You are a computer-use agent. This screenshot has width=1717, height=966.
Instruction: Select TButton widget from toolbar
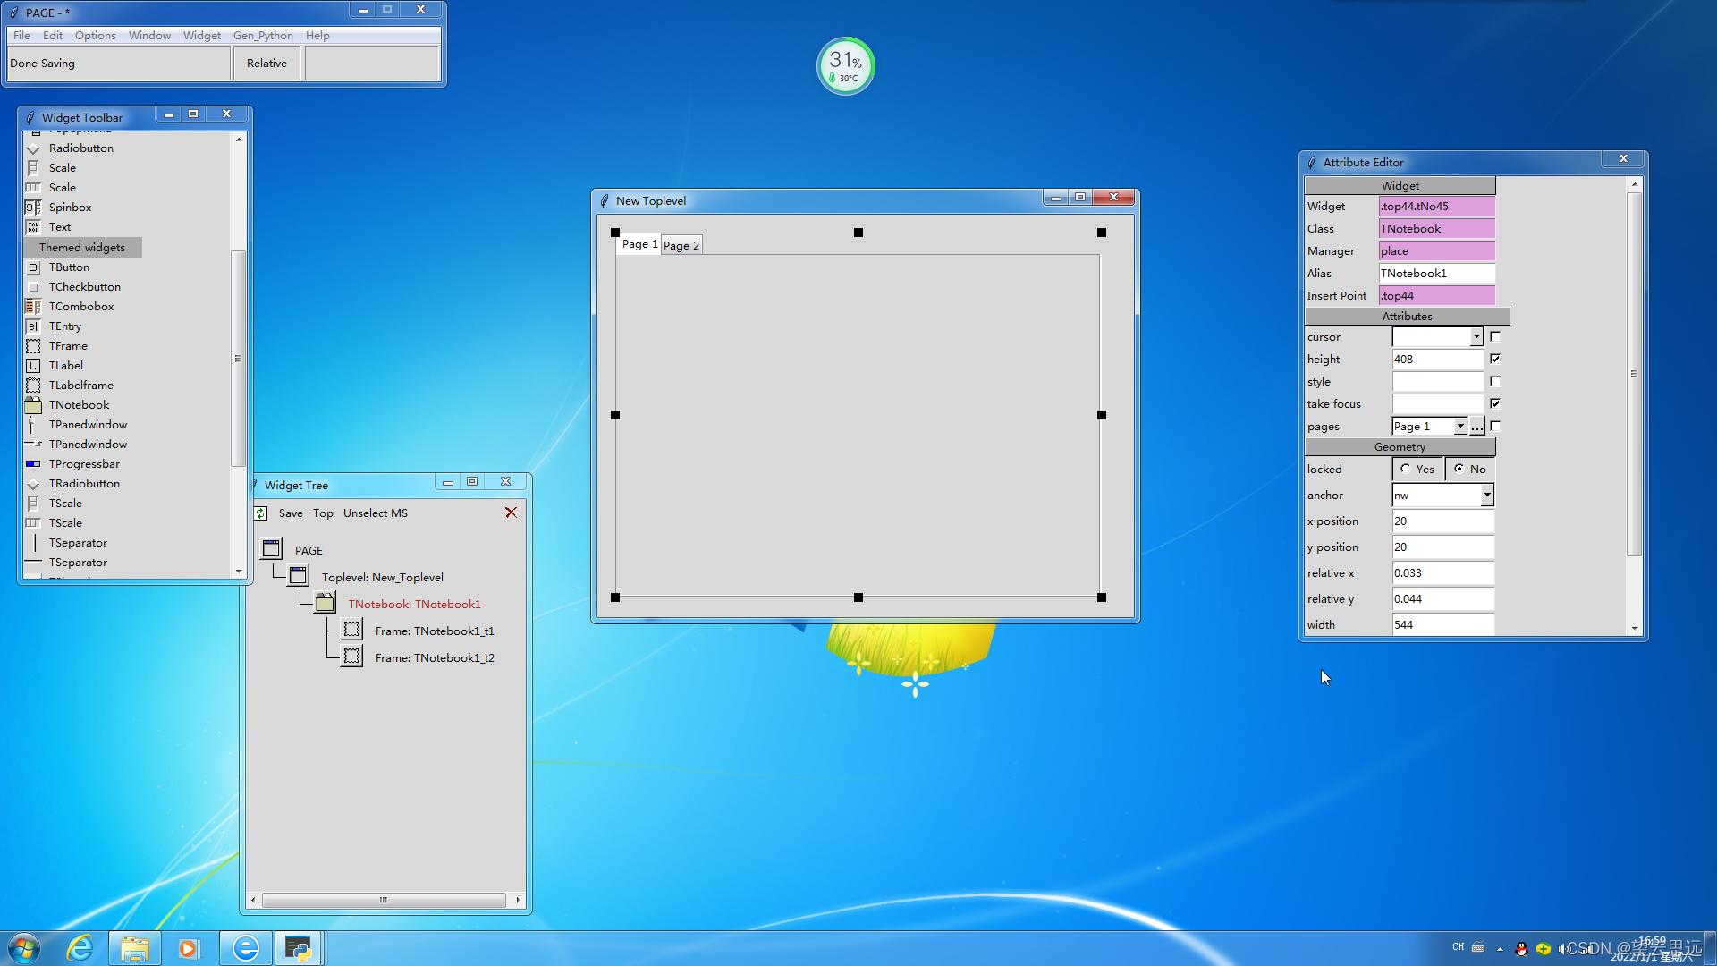pyautogui.click(x=67, y=266)
